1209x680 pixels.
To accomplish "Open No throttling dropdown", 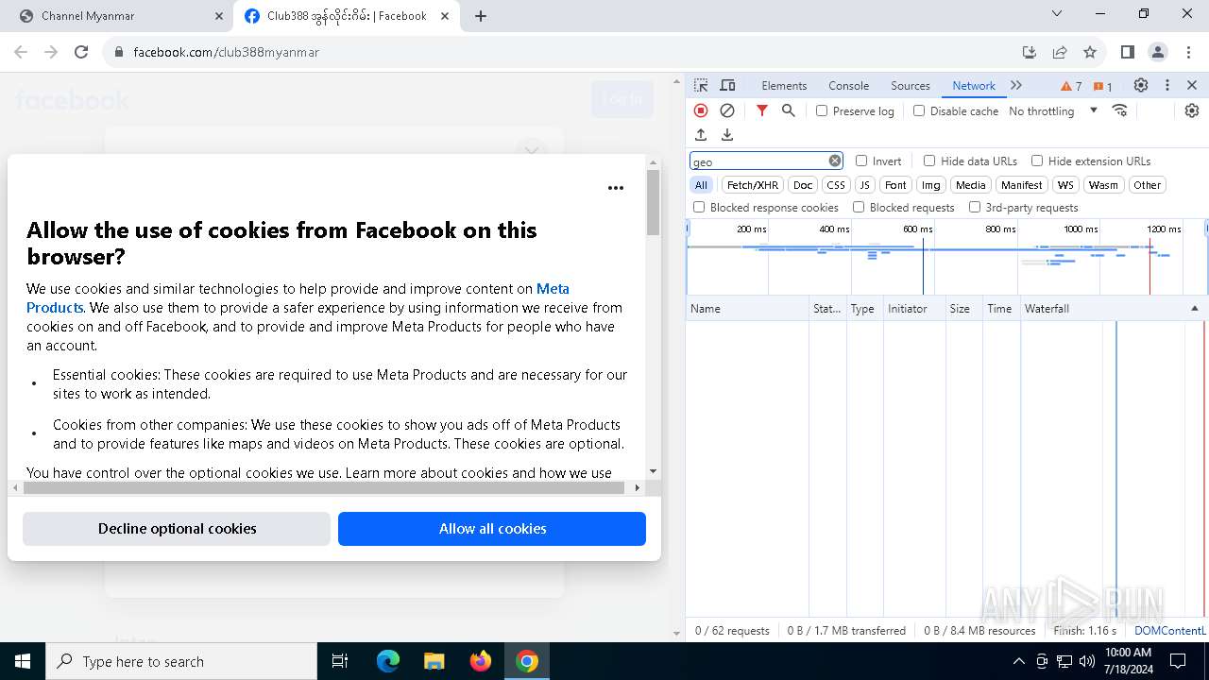I will [x=1053, y=110].
